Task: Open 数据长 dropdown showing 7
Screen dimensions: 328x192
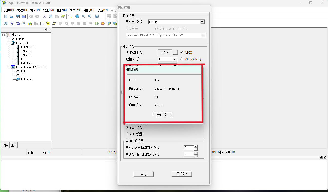Action: (x=175, y=59)
